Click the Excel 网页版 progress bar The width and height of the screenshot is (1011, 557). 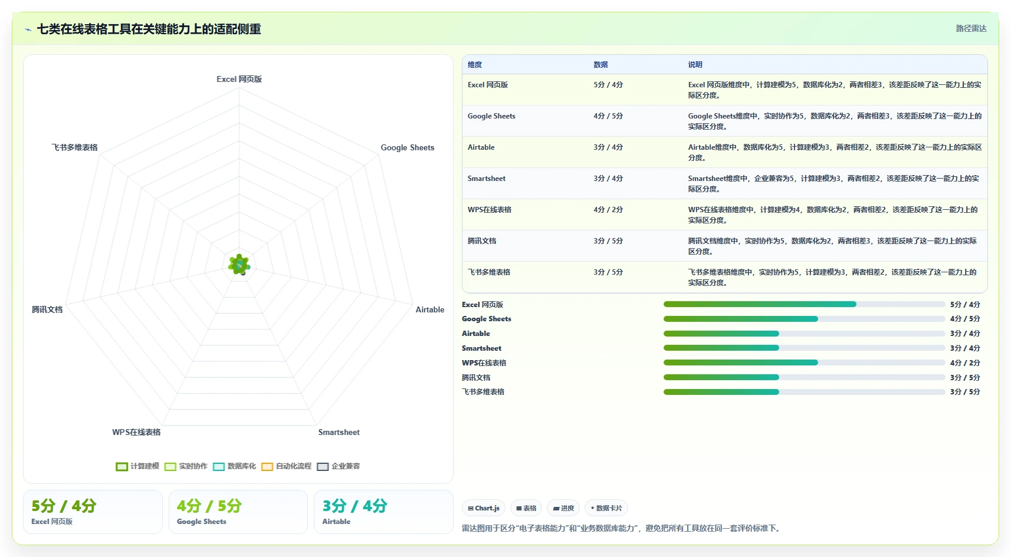coord(805,304)
